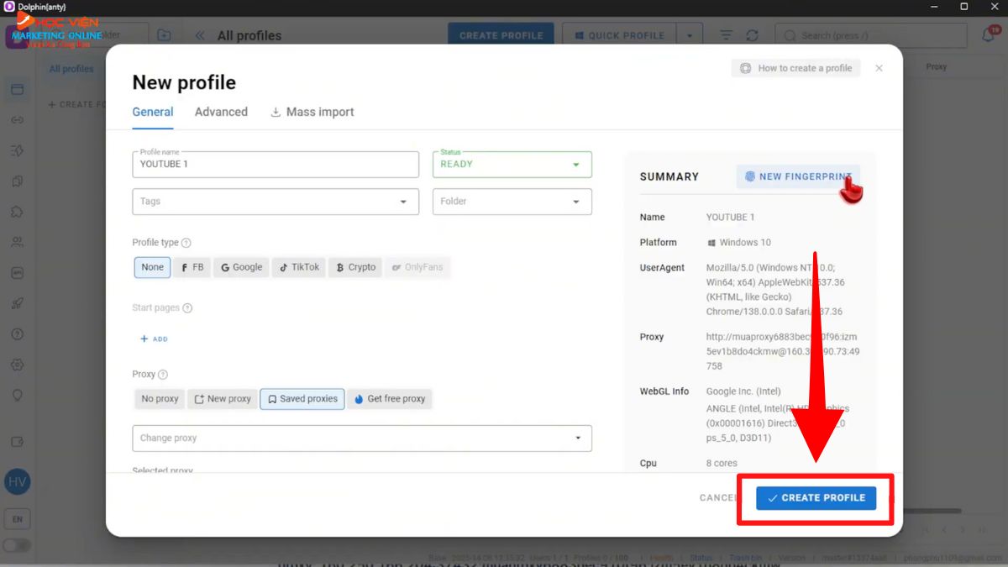Choose the New proxy option
The image size is (1008, 567).
[x=223, y=399]
